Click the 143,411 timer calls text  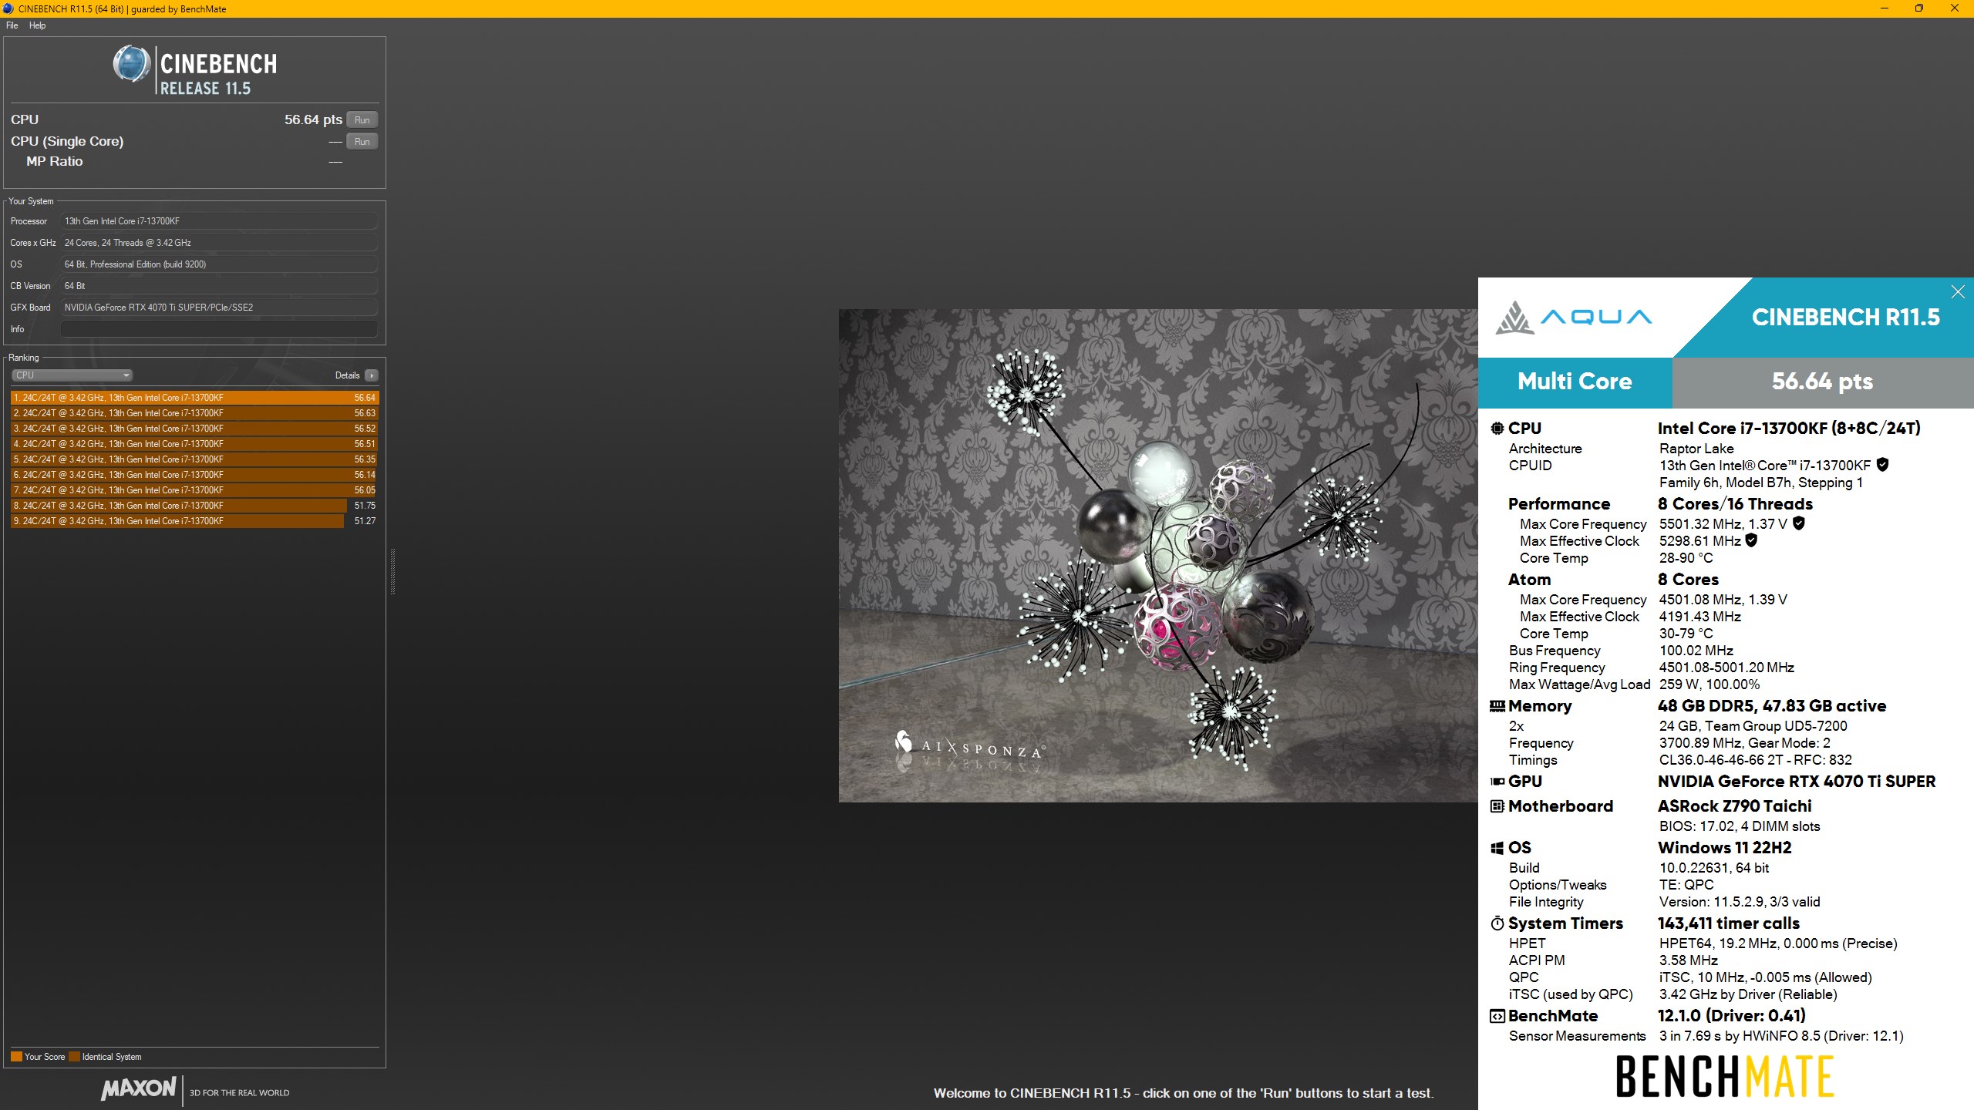pos(1729,923)
